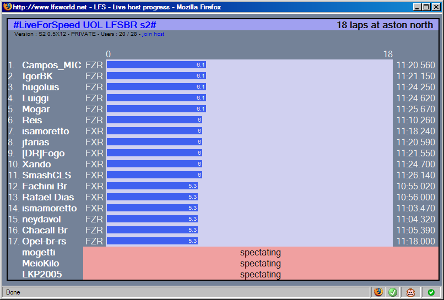The image size is (444, 300).
Task: Close the Live host progress window
Action: pyautogui.click(x=436, y=7)
